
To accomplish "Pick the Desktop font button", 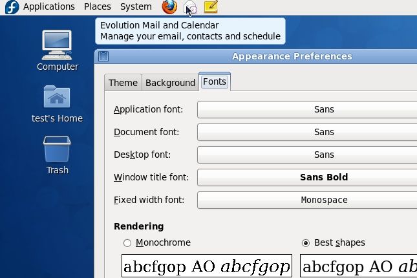I will [307, 155].
